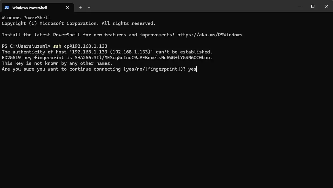This screenshot has height=188, width=333.
Task: Click the PowerShell icon in the tab
Action: (x=7, y=8)
